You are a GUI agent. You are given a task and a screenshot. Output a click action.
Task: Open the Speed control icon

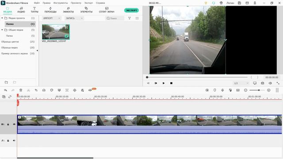pos(44,90)
